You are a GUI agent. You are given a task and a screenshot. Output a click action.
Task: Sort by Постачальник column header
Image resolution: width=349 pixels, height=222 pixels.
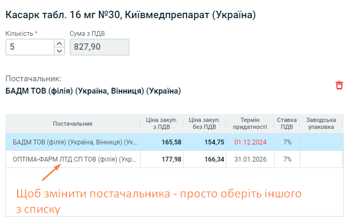click(x=73, y=124)
